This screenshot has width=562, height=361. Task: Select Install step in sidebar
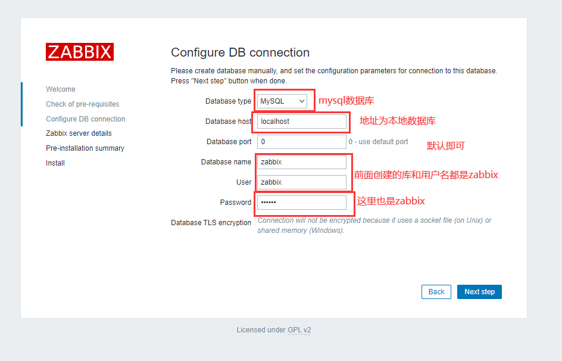pos(55,163)
